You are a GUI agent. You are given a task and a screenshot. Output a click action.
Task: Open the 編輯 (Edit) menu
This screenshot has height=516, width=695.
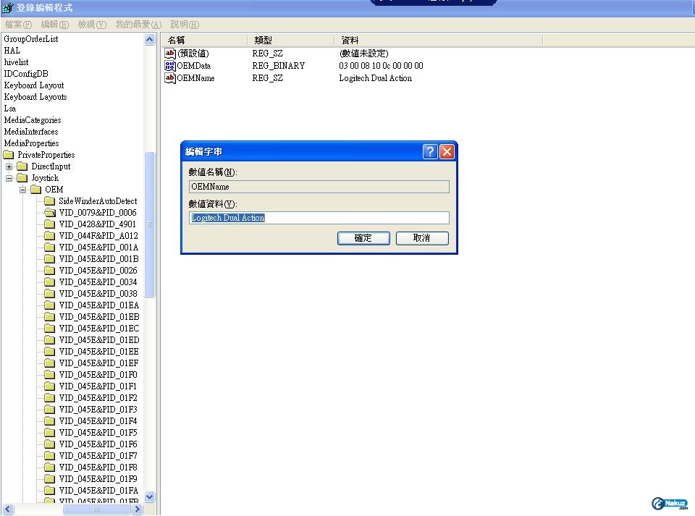pyautogui.click(x=55, y=25)
